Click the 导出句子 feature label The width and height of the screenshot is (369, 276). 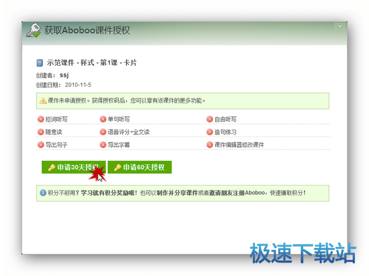coord(57,144)
